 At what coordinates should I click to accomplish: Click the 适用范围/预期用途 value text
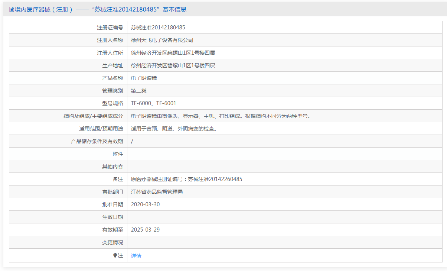tap(173, 129)
